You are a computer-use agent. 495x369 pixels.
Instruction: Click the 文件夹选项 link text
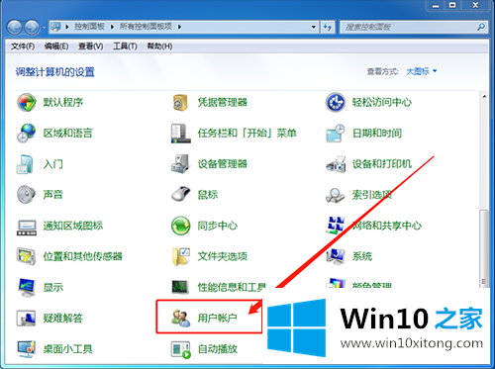click(x=222, y=256)
